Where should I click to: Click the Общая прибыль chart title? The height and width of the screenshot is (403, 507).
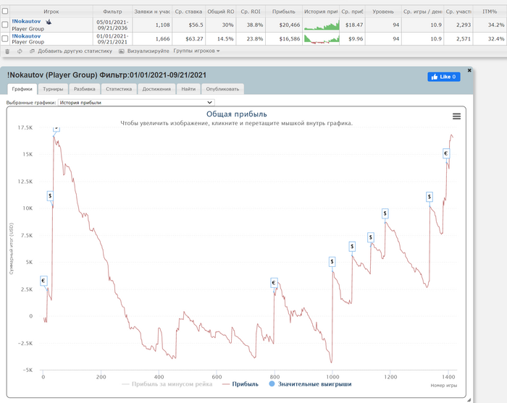[237, 114]
